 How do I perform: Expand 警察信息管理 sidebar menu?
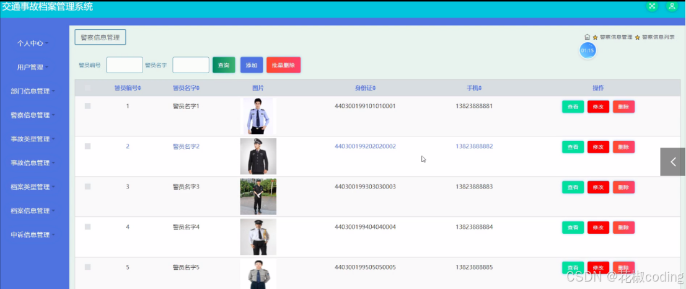pyautogui.click(x=33, y=115)
